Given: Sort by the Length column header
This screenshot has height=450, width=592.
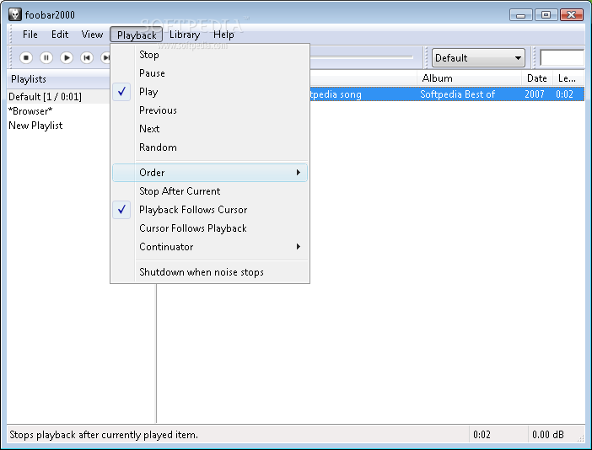Looking at the screenshot, I should coord(568,78).
